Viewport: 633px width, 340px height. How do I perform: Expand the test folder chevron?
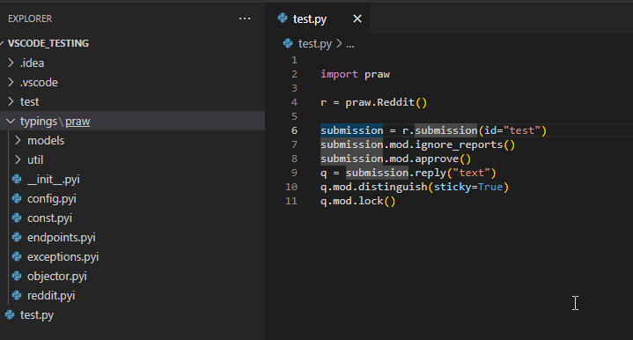11,101
